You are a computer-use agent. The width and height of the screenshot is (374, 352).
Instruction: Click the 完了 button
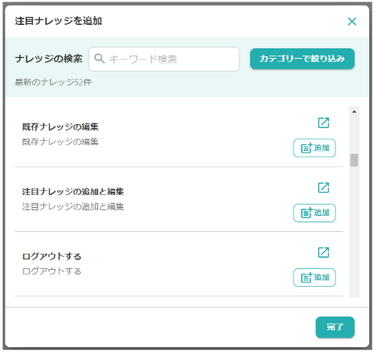point(335,327)
